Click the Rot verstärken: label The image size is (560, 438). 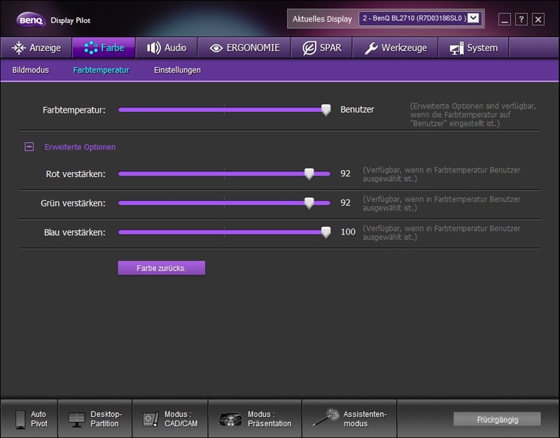click(76, 174)
